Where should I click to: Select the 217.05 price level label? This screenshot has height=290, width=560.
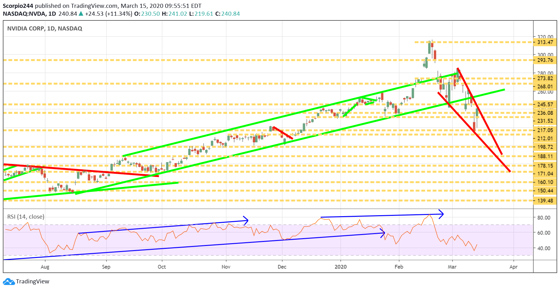coord(545,130)
